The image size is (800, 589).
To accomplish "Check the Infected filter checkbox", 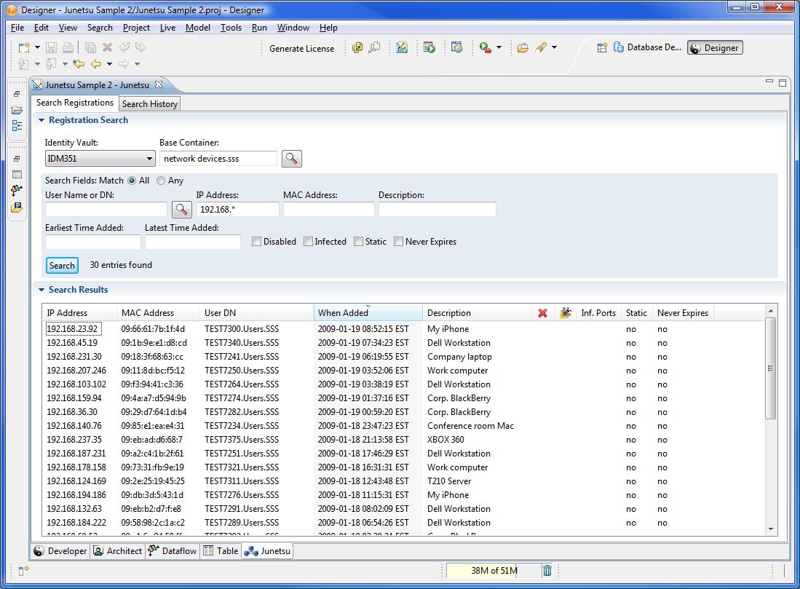I will pyautogui.click(x=309, y=242).
